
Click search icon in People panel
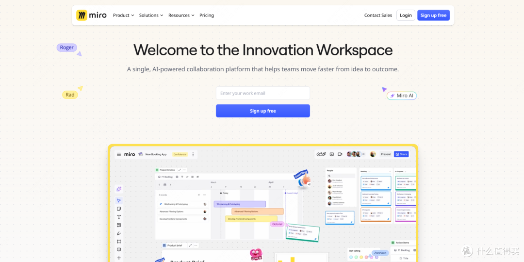point(329,176)
